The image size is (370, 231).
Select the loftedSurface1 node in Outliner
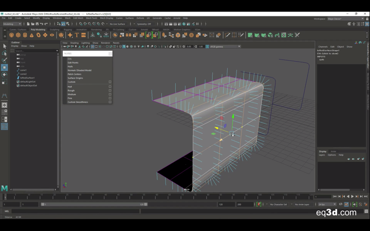click(27, 78)
